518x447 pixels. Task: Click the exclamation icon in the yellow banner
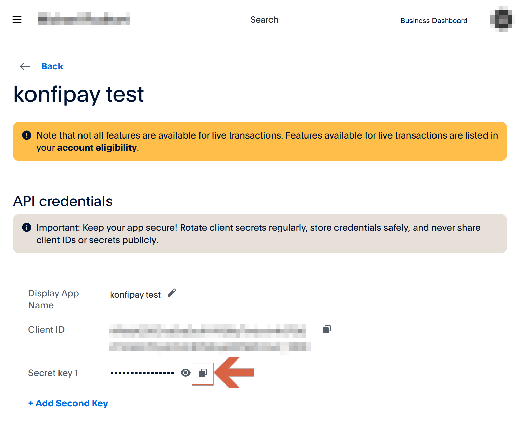click(27, 135)
